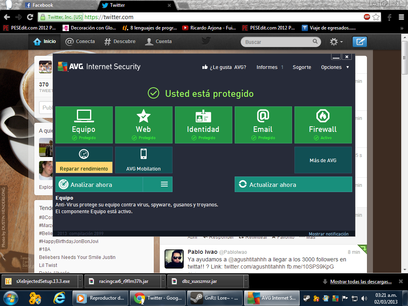
Task: Open the AVG Mobilation tile
Action: [143, 160]
